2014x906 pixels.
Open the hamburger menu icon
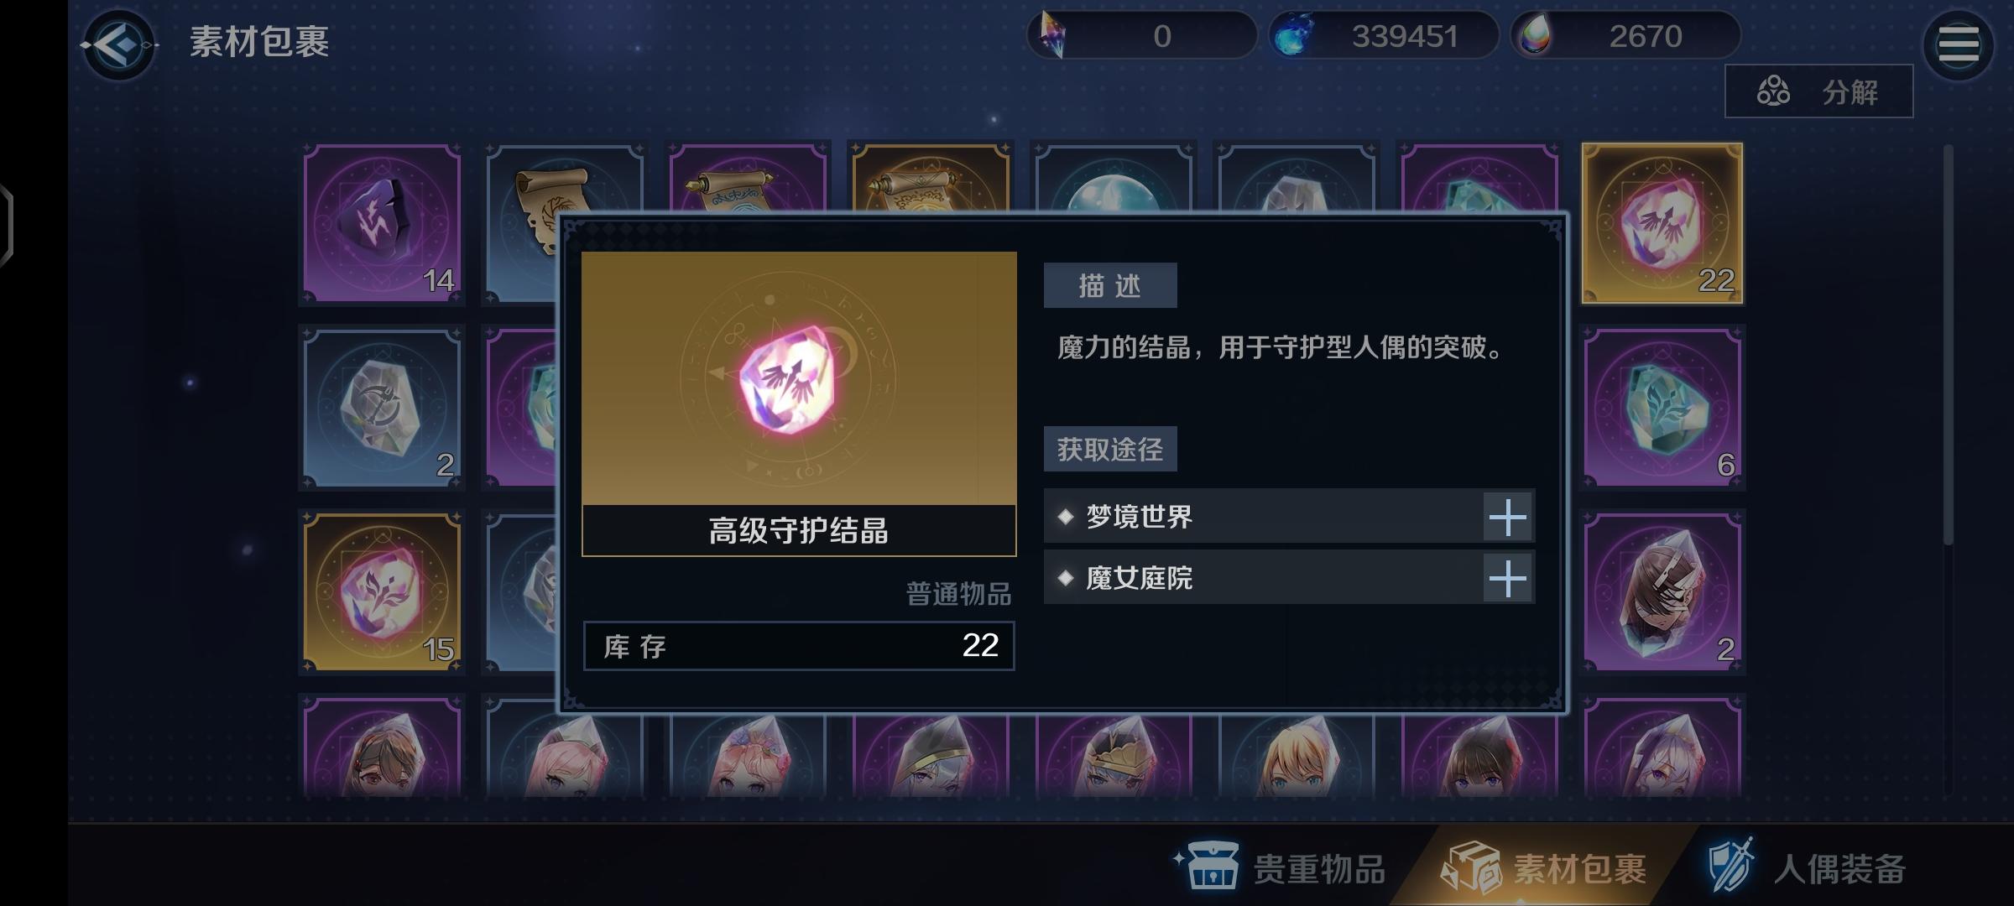point(1958,44)
